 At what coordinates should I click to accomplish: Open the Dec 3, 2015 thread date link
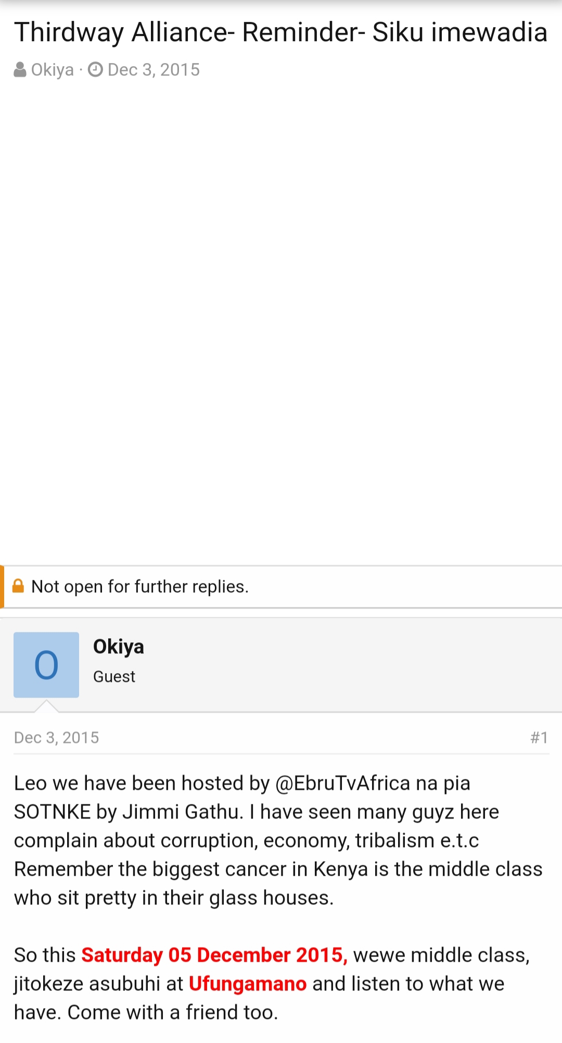(154, 70)
